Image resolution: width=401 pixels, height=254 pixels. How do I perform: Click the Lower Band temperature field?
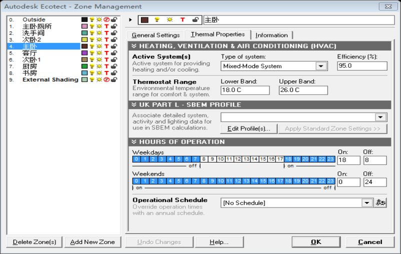244,90
